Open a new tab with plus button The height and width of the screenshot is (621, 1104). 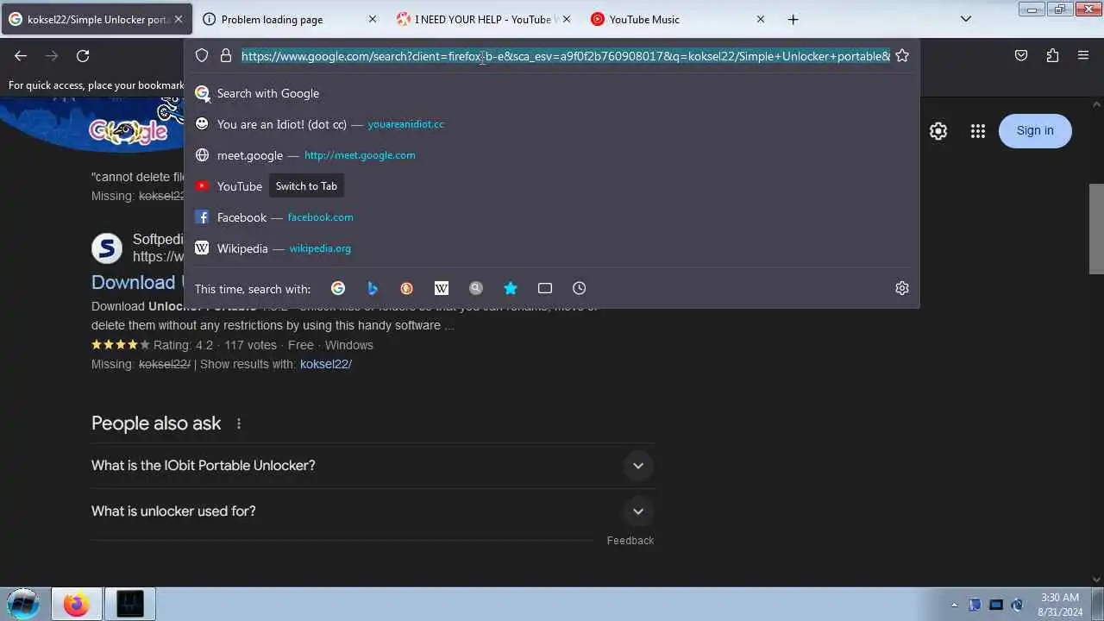tap(793, 19)
